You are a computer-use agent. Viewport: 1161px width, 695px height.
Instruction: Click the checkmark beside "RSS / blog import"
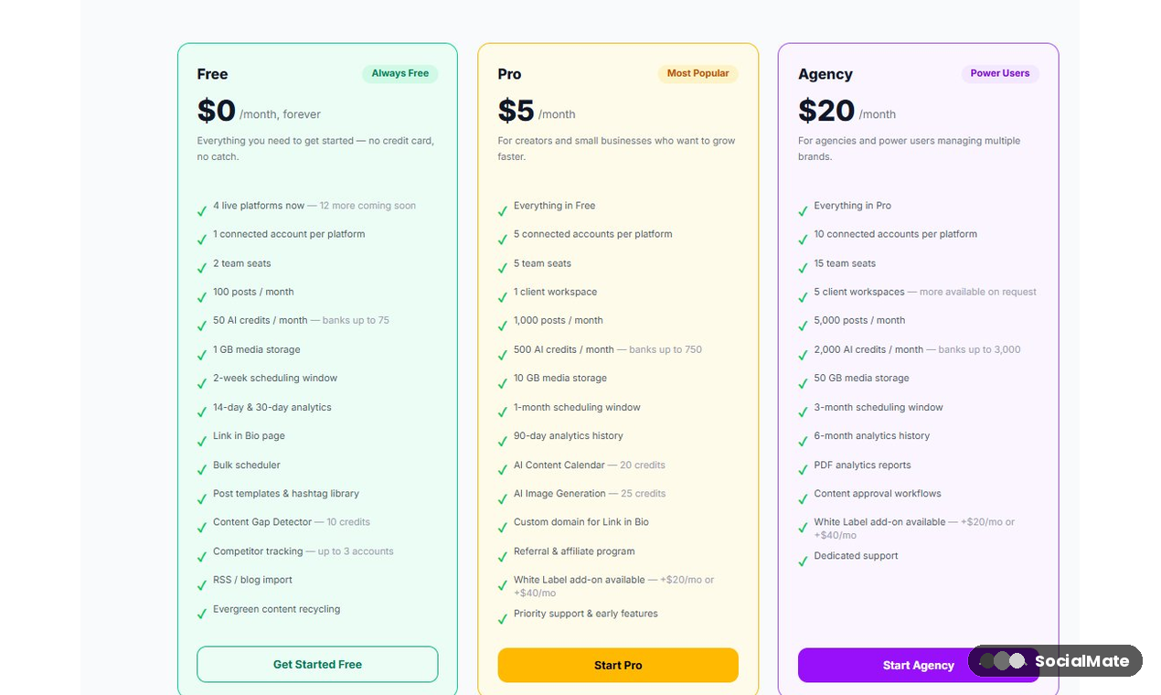coord(201,583)
